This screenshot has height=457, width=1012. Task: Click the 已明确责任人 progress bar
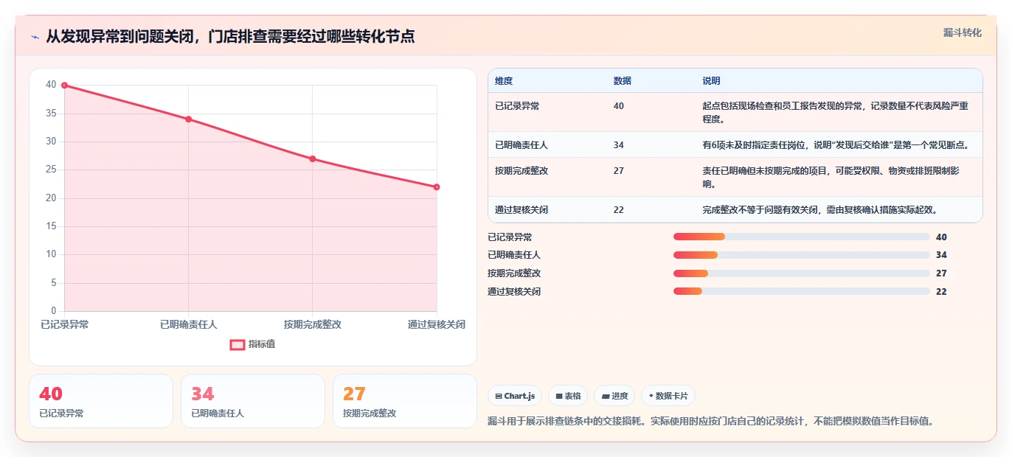coord(801,255)
